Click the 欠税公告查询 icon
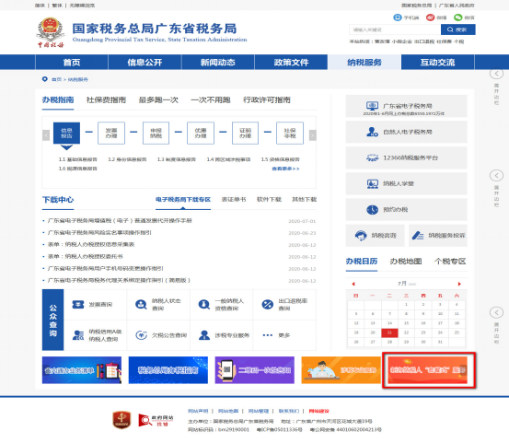The width and height of the screenshot is (509, 443). point(141,335)
